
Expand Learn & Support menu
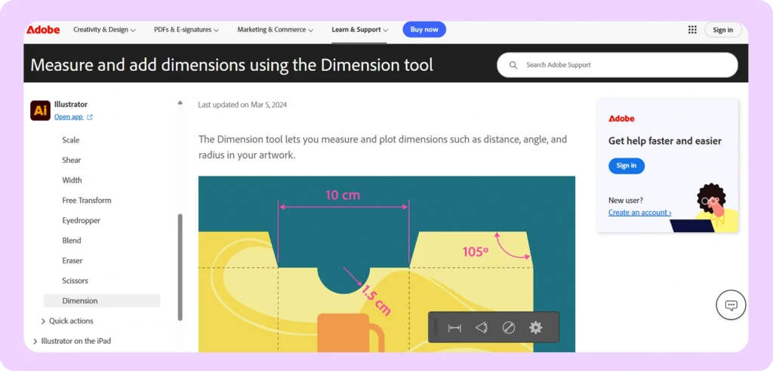tap(359, 29)
